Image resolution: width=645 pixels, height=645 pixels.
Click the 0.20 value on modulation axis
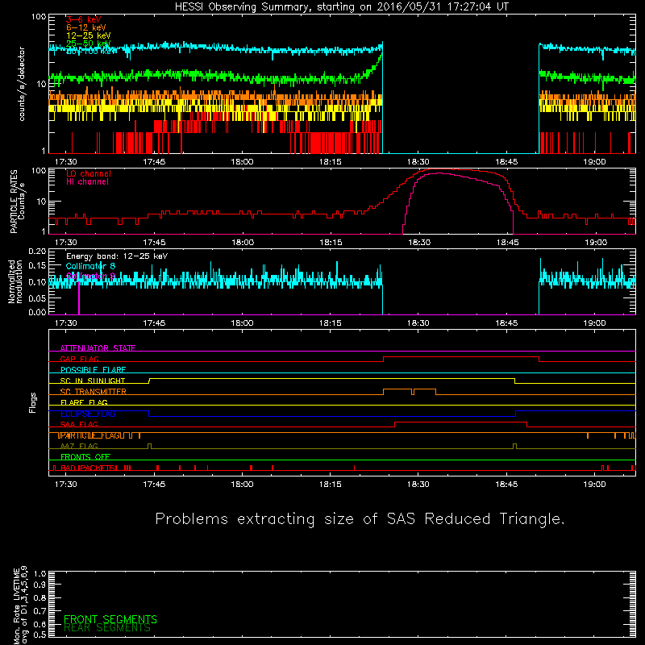pos(37,251)
